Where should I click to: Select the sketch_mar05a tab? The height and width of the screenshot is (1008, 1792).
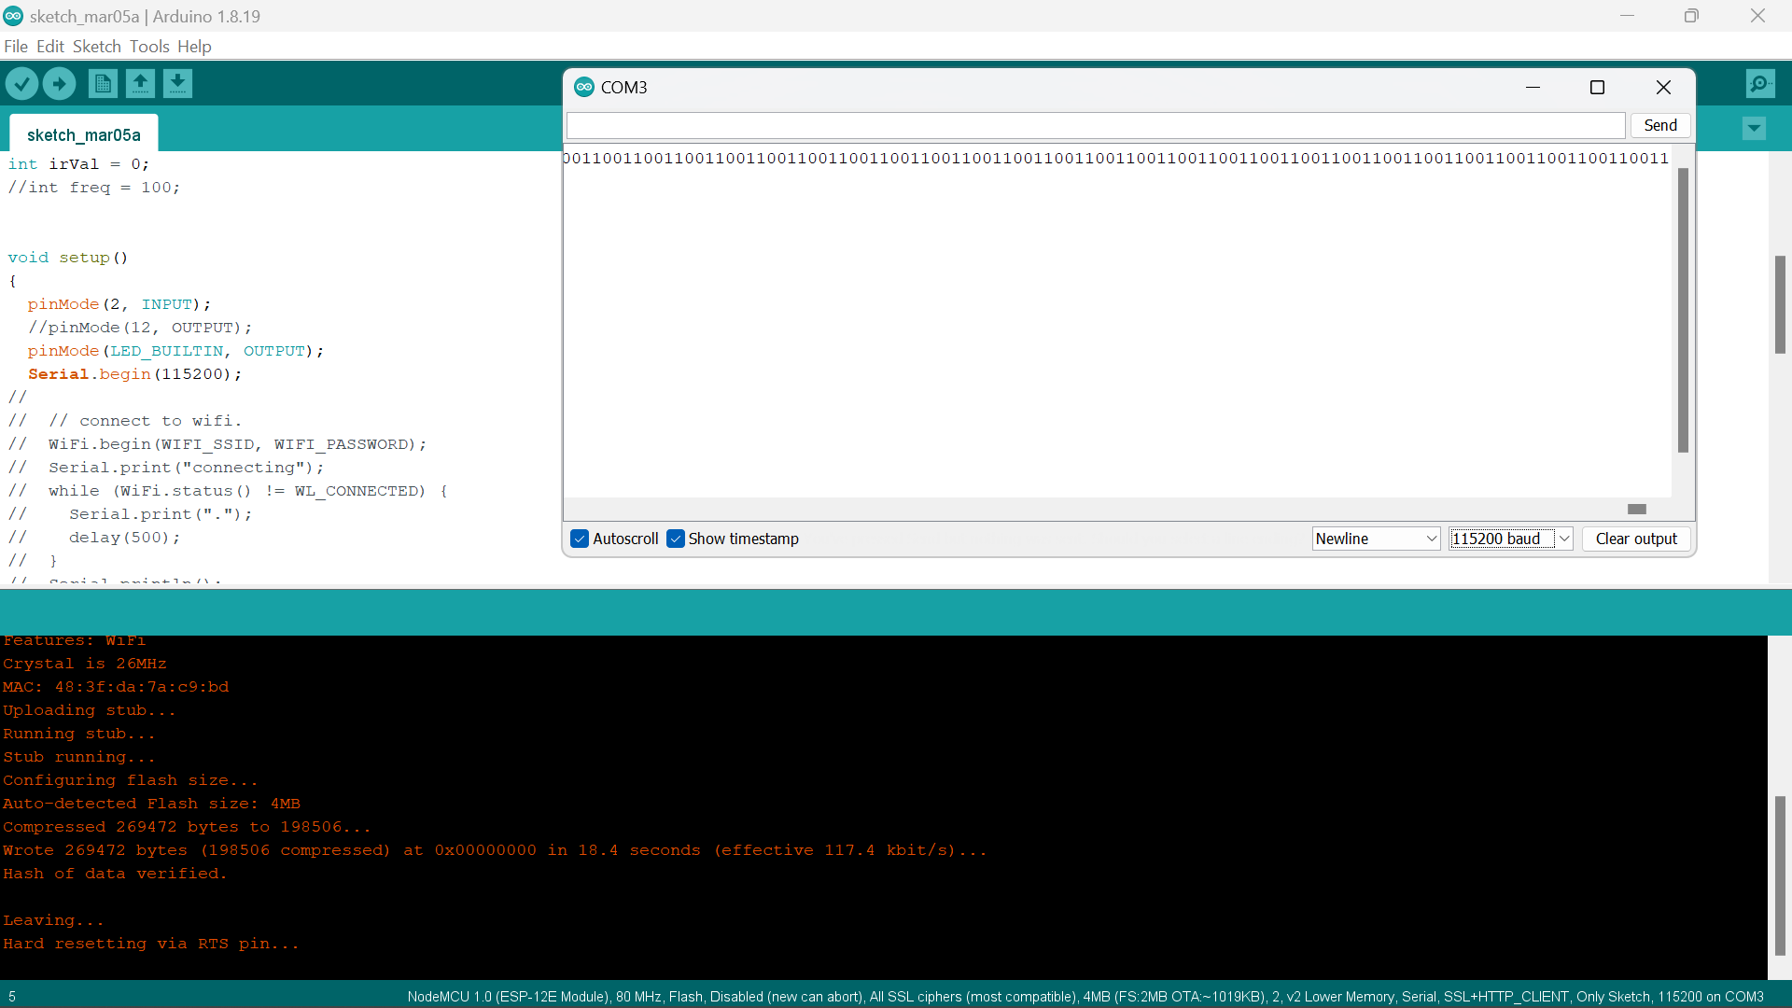coord(83,134)
